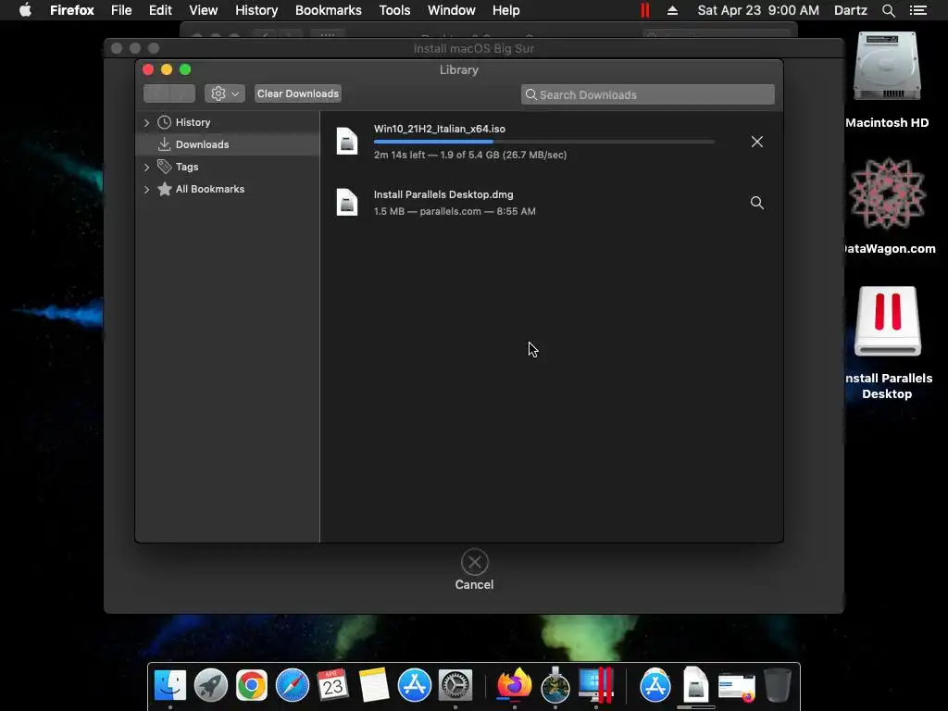Open Google Chrome from the Dock

(x=252, y=685)
